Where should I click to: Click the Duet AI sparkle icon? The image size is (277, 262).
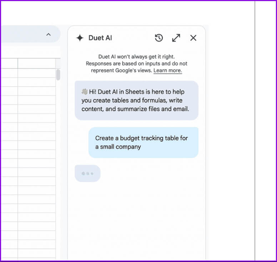80,38
